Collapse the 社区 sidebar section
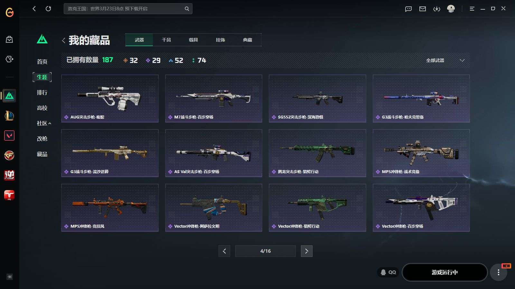The height and width of the screenshot is (289, 515). tap(44, 123)
